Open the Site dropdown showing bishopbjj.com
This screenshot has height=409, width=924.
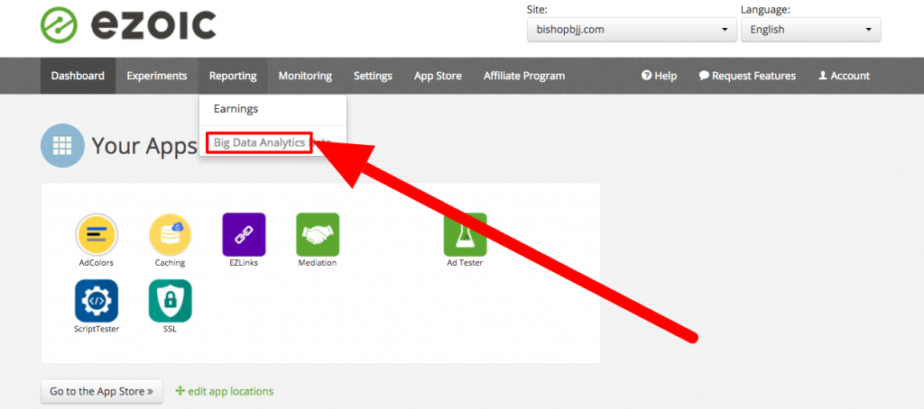(x=632, y=30)
